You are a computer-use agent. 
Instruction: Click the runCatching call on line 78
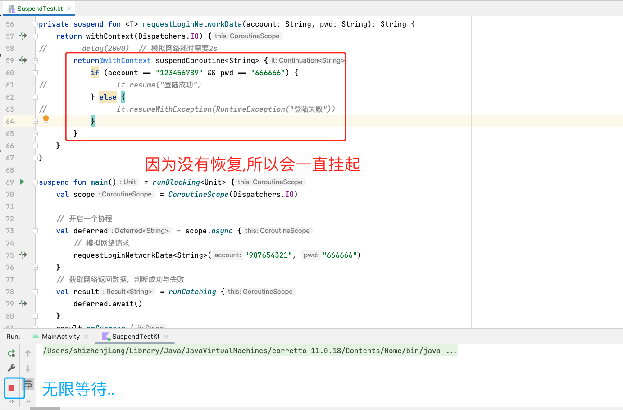pyautogui.click(x=192, y=292)
